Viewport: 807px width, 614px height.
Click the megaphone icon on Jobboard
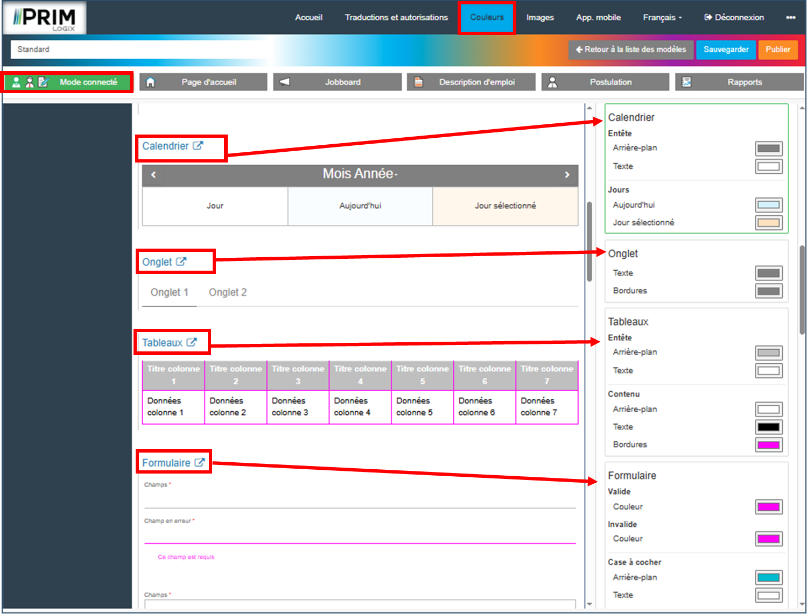click(x=285, y=82)
